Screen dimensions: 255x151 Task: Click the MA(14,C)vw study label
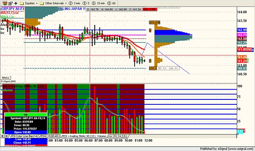pyautogui.click(x=10, y=13)
